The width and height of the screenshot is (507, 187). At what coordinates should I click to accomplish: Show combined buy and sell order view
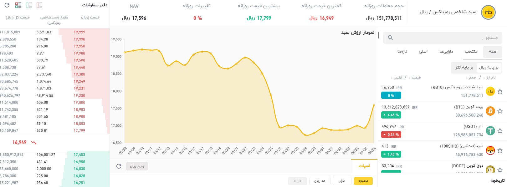18,5
